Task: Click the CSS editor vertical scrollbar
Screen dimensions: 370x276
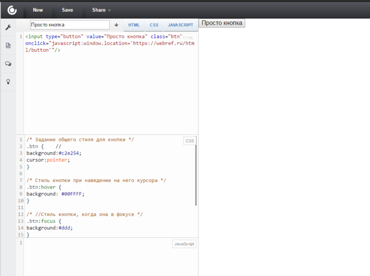Action: tap(196, 172)
